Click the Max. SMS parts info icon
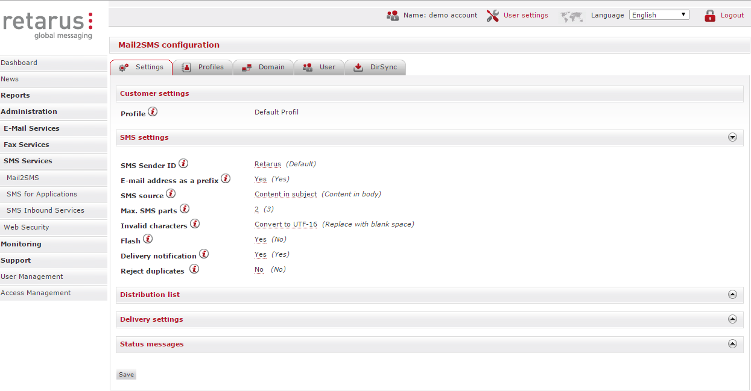The image size is (751, 391). (185, 207)
